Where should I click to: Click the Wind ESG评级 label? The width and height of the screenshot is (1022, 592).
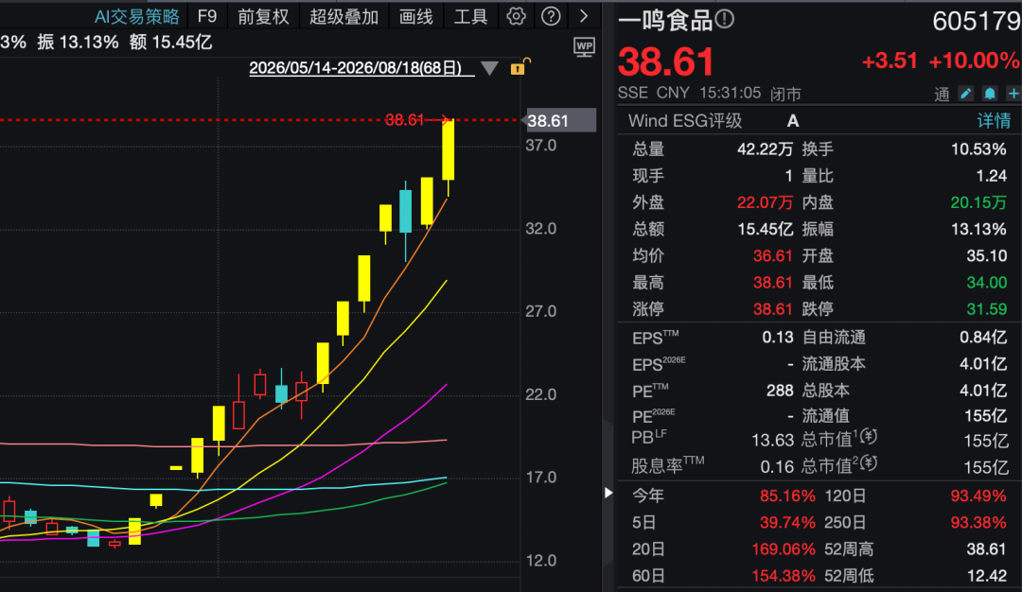685,120
